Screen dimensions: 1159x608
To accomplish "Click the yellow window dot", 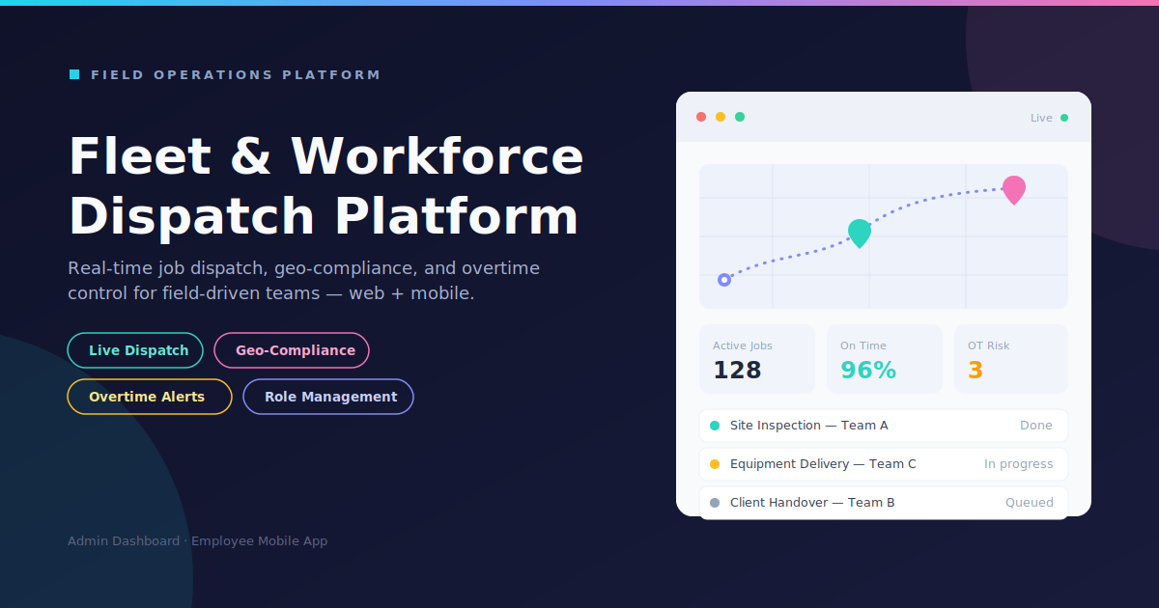I will pos(721,117).
